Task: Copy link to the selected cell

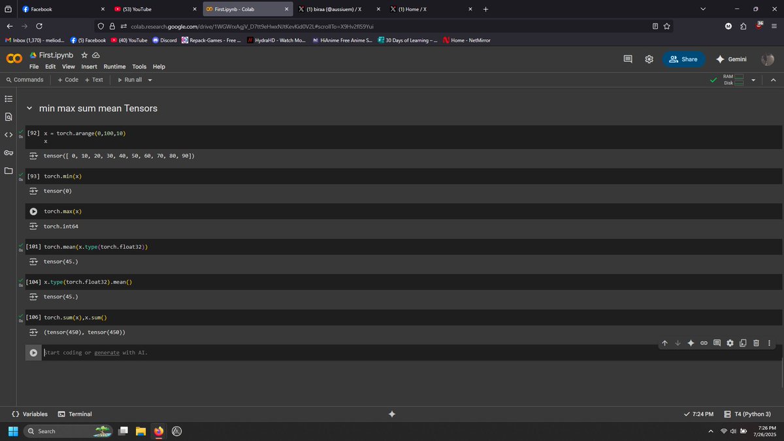Action: [x=704, y=343]
